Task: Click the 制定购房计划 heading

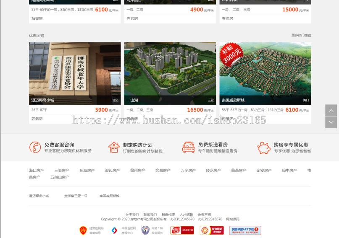Action: tap(138, 145)
